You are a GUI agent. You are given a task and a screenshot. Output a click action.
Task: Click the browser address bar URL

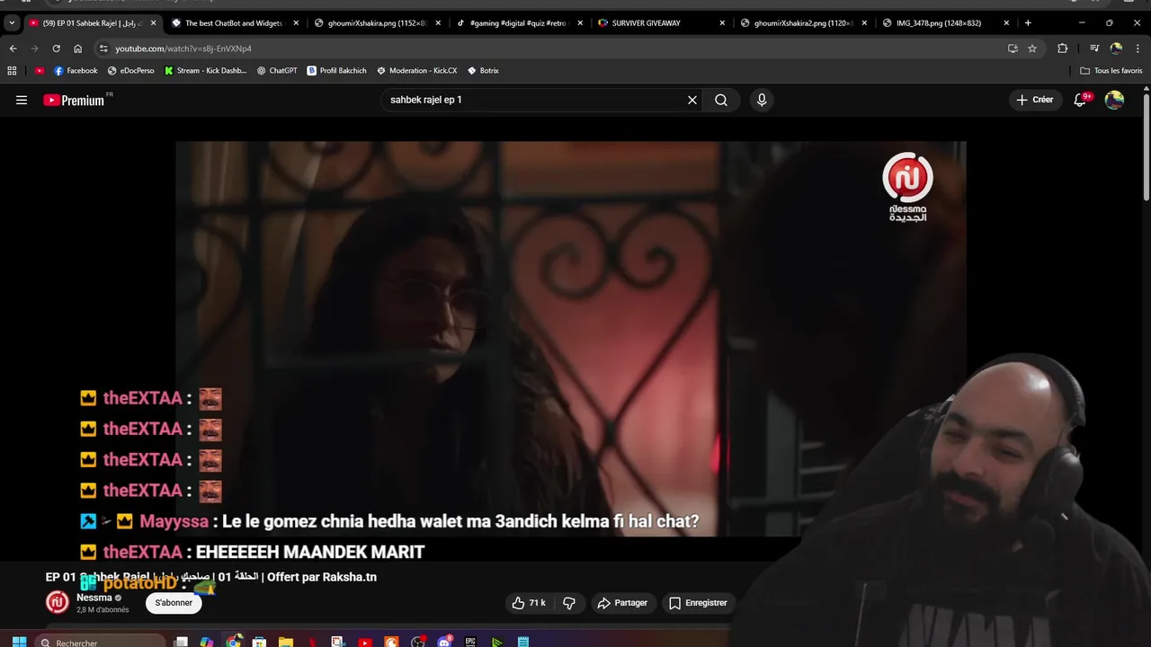coord(183,49)
